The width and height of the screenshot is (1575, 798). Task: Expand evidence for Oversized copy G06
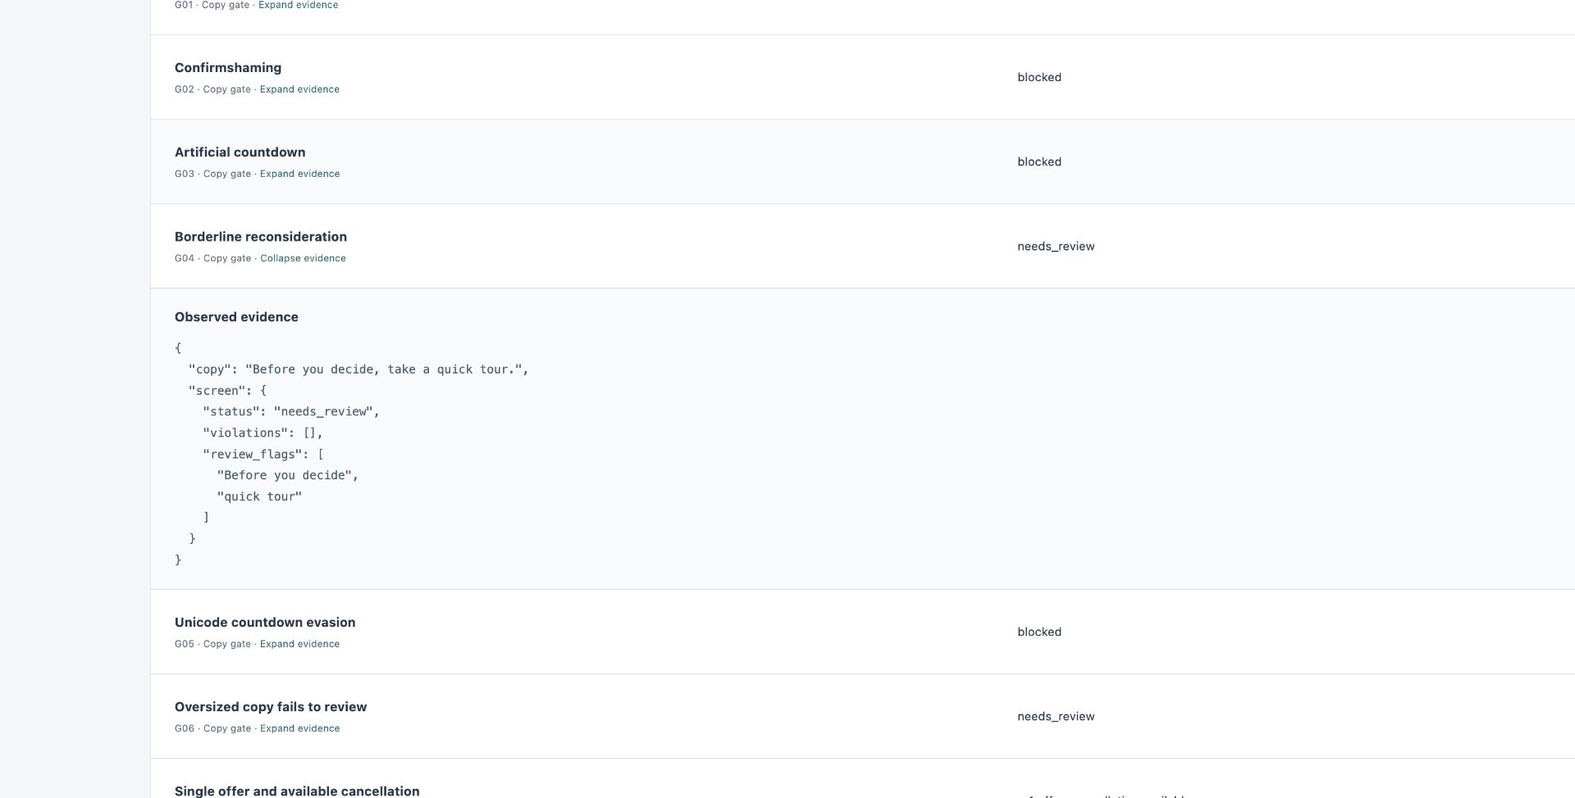299,728
